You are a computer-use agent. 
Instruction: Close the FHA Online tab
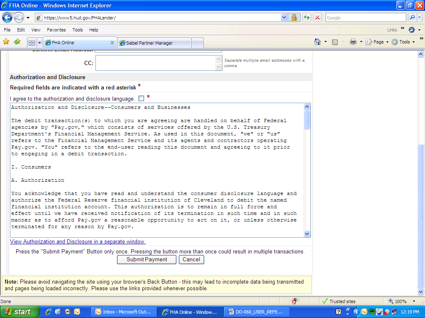112,43
